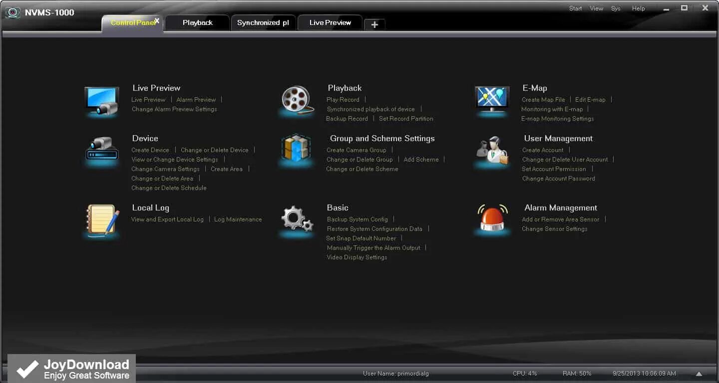Open Change or Delete Area link
719x383 pixels.
(162, 179)
